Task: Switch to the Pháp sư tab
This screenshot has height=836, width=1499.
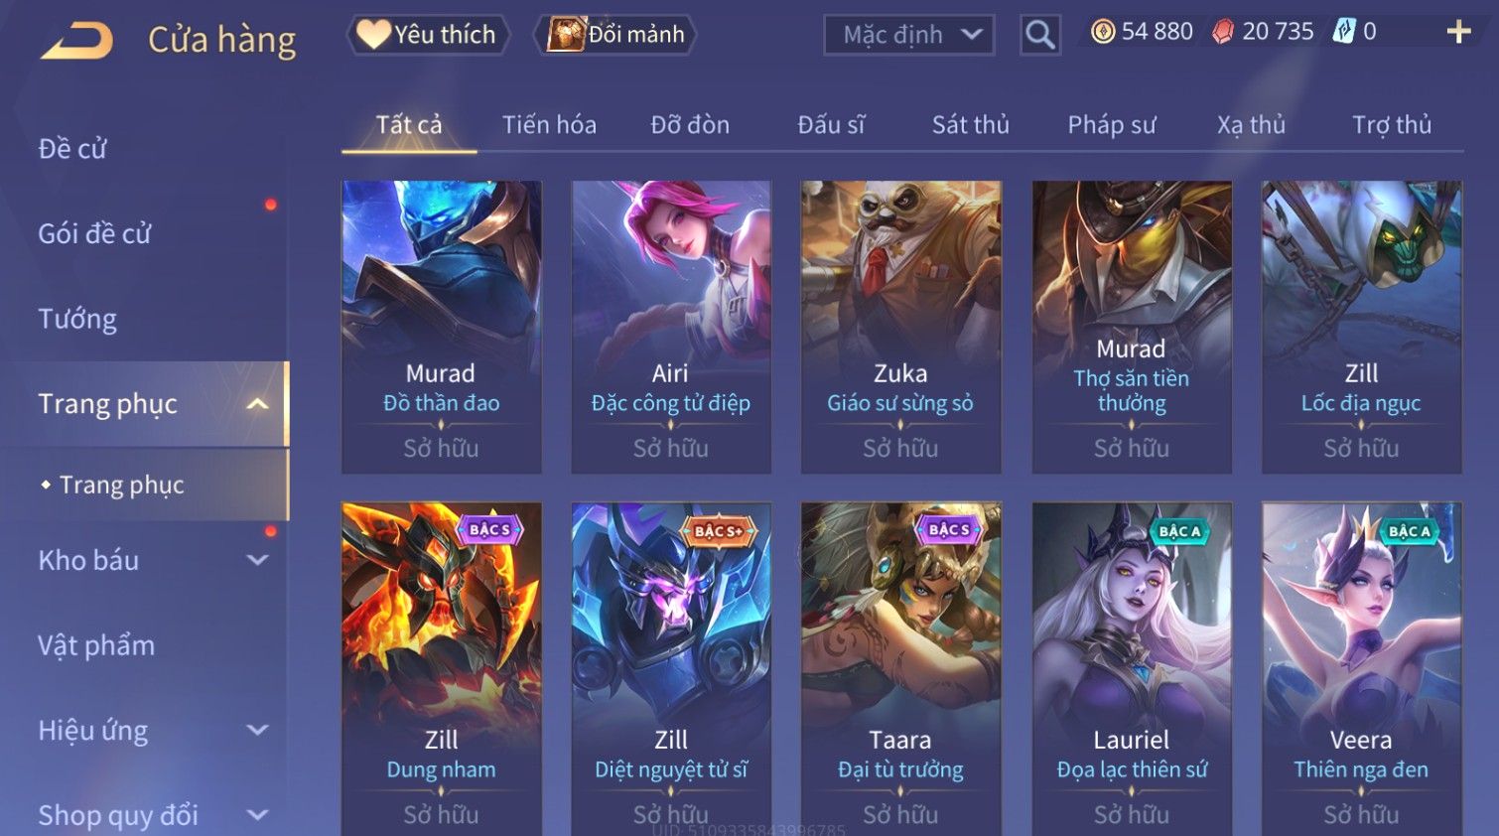Action: coord(1112,125)
